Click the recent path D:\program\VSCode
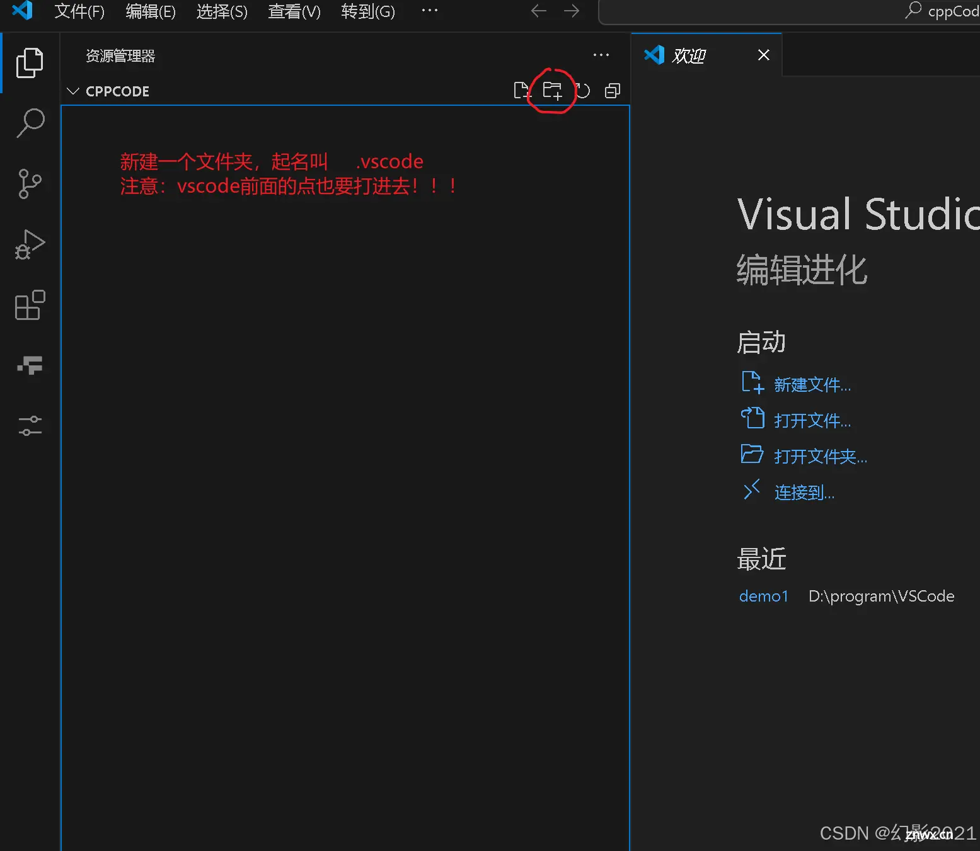Image resolution: width=980 pixels, height=851 pixels. pyautogui.click(x=882, y=597)
